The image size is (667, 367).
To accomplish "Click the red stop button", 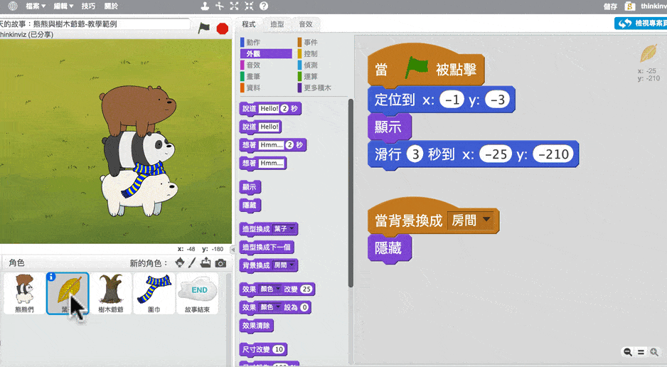I will point(223,28).
